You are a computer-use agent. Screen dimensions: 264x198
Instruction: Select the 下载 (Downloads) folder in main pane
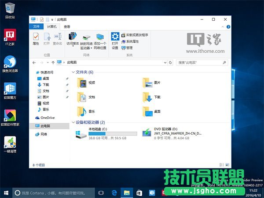point(151,97)
